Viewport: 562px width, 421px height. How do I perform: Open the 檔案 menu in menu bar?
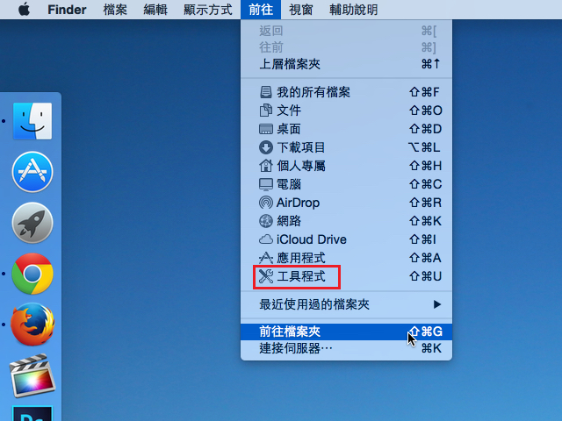pyautogui.click(x=114, y=11)
